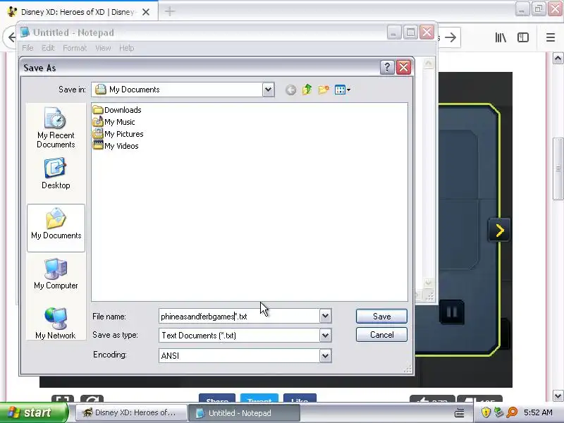This screenshot has width=564, height=423.
Task: Go up one folder level icon
Action: [x=307, y=90]
